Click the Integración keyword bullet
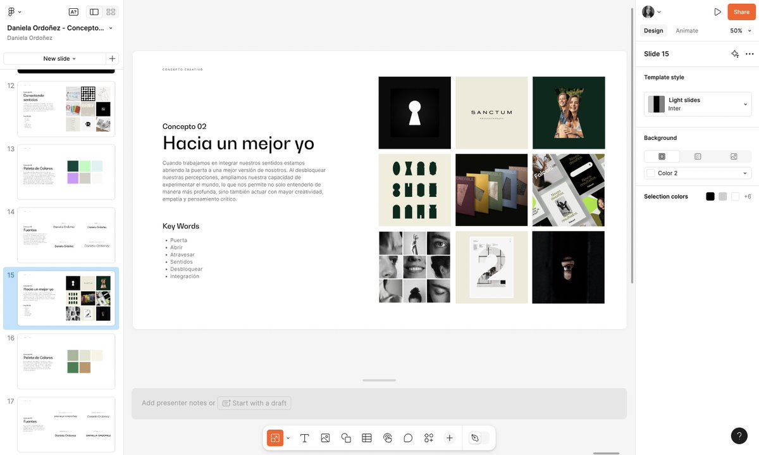 185,277
